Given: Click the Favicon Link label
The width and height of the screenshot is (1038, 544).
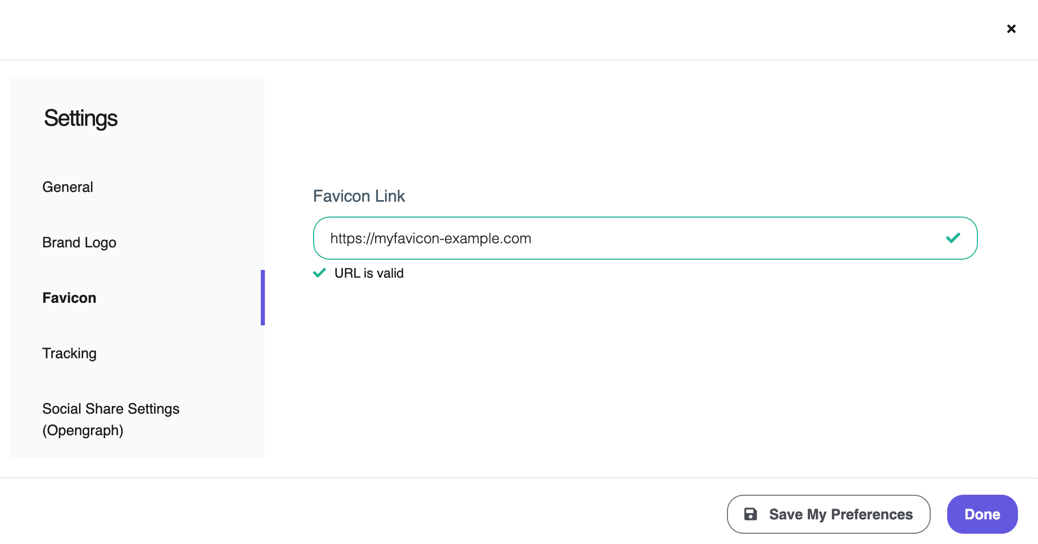Looking at the screenshot, I should click(359, 196).
